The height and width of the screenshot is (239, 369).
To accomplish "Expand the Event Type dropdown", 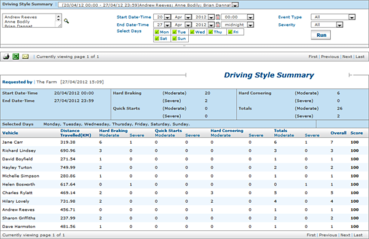I will 352,17.
